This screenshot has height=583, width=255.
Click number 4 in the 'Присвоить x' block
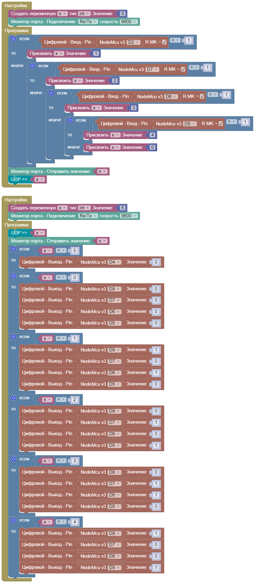[152, 135]
